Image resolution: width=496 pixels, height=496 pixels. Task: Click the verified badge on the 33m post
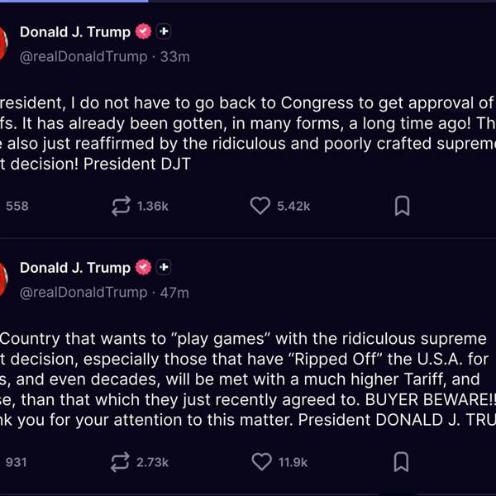pos(144,32)
